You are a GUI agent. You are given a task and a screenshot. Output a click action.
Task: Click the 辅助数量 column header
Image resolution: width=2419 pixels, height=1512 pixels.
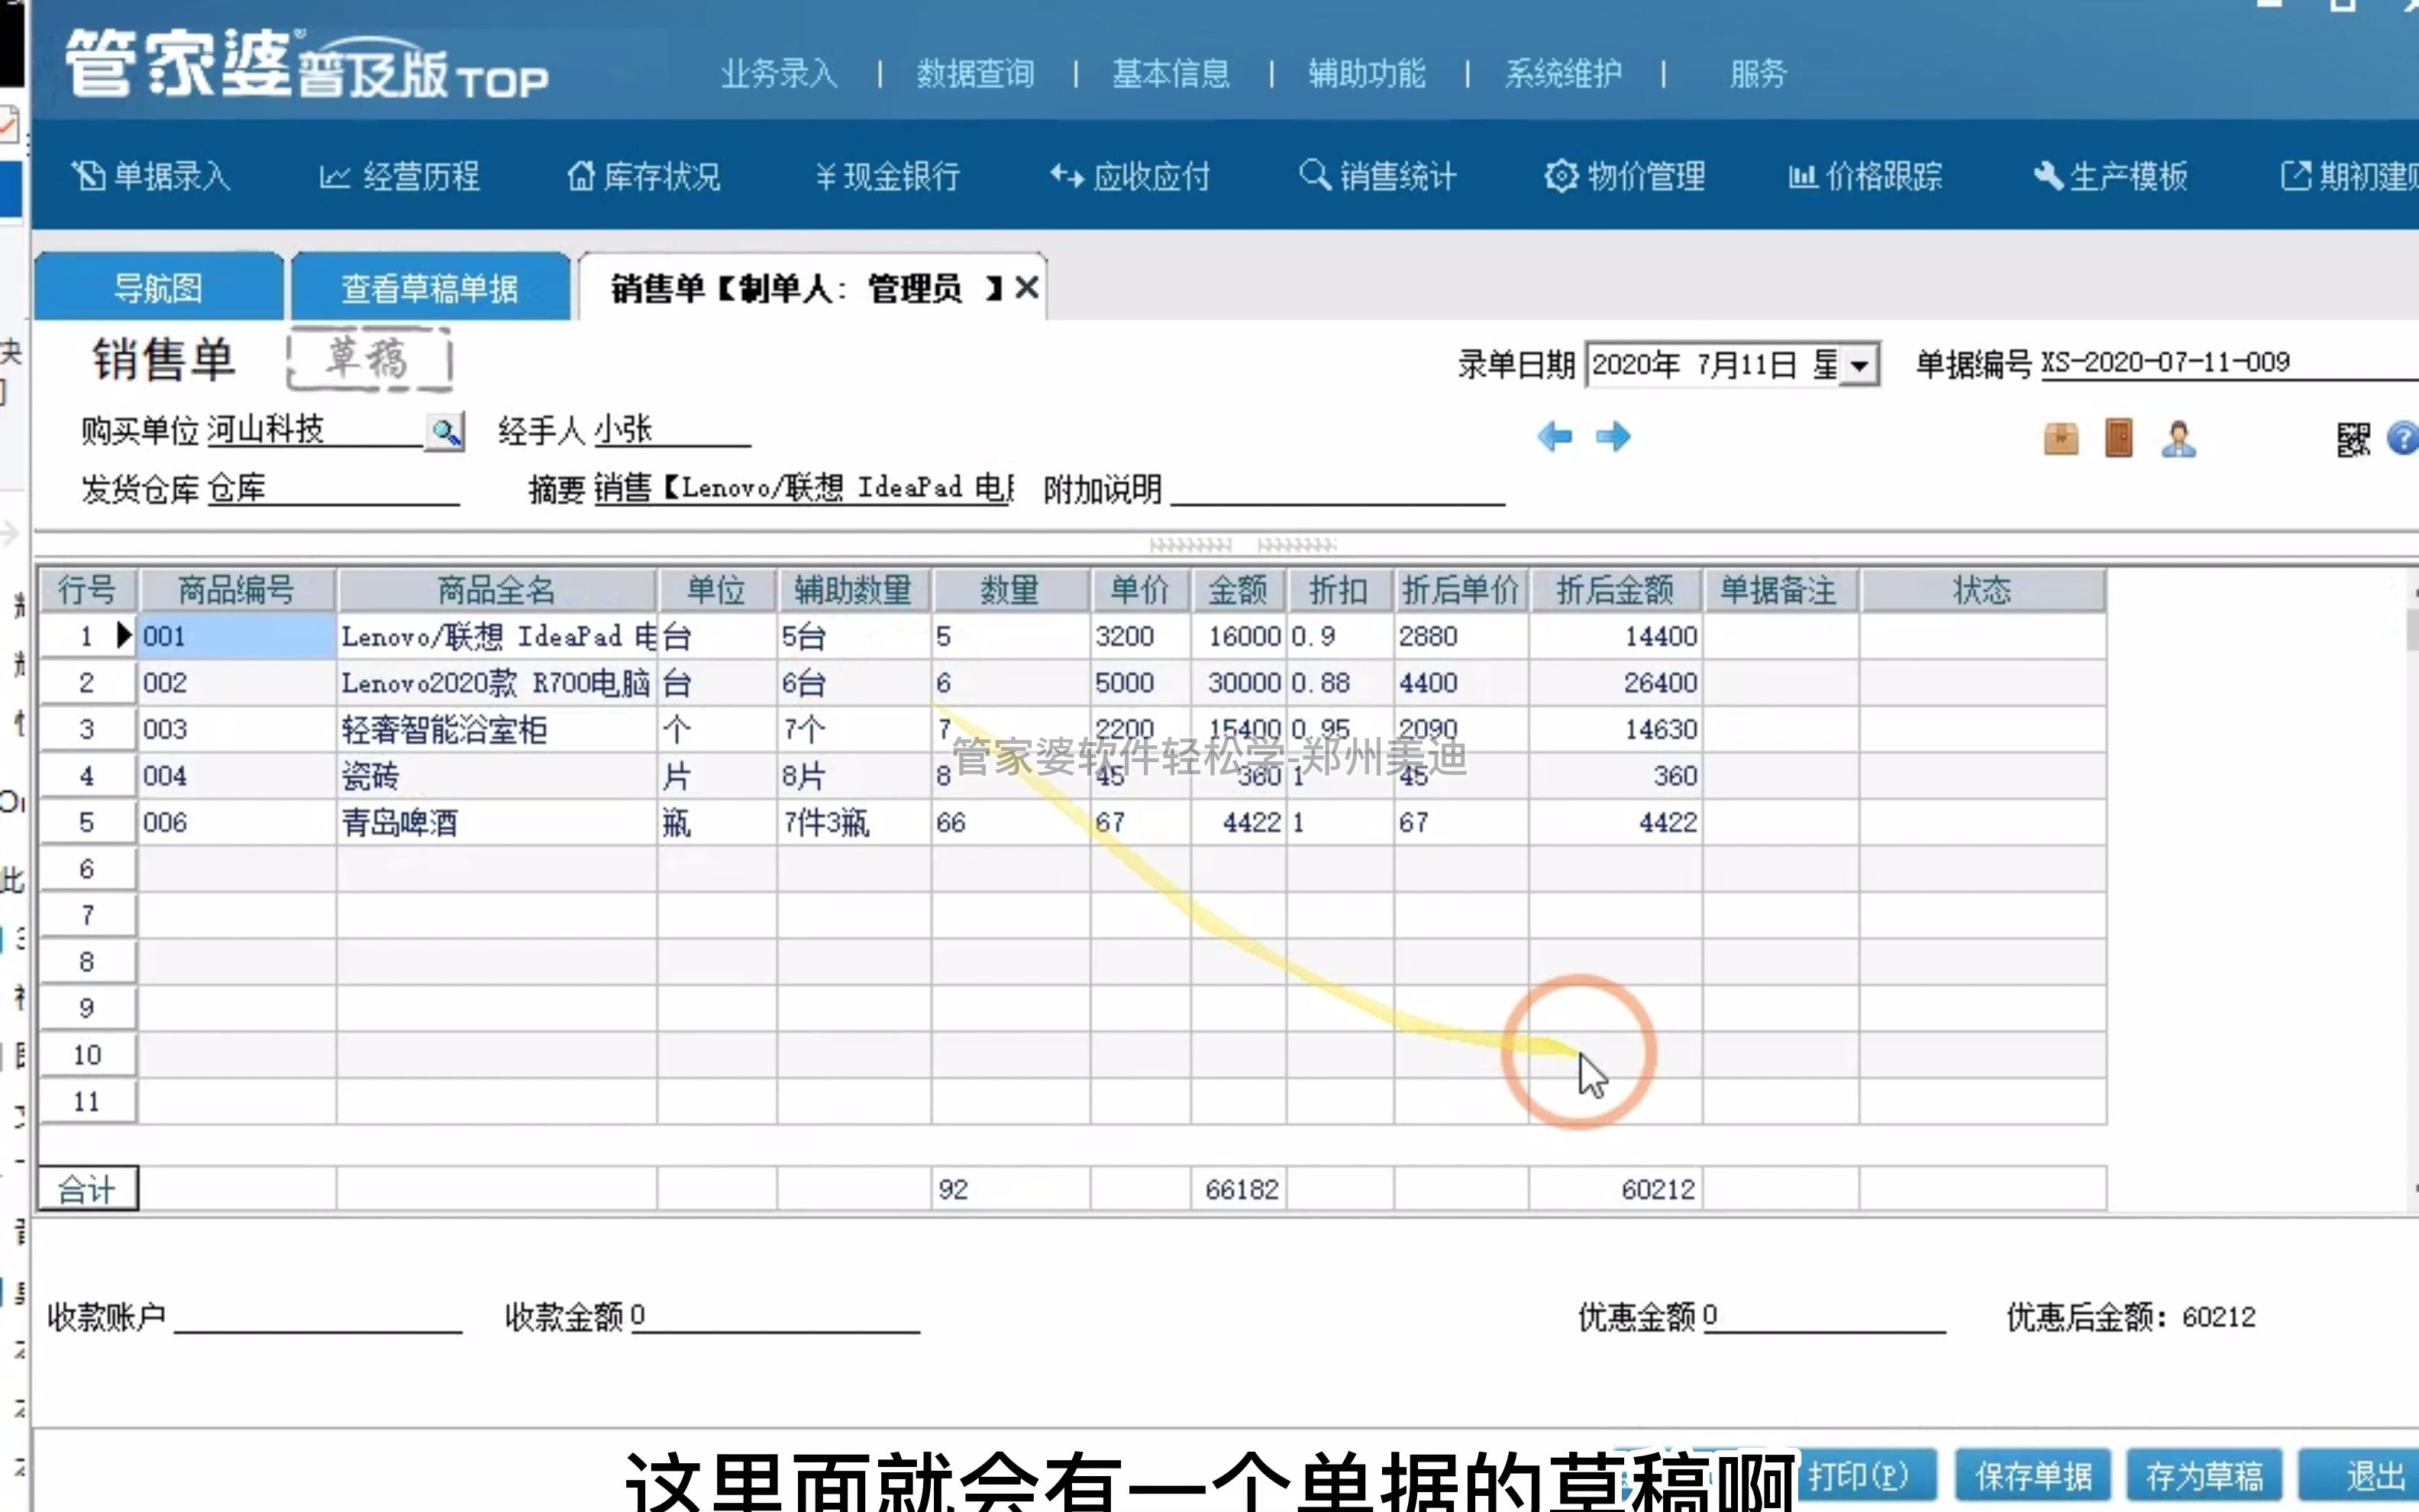tap(854, 590)
